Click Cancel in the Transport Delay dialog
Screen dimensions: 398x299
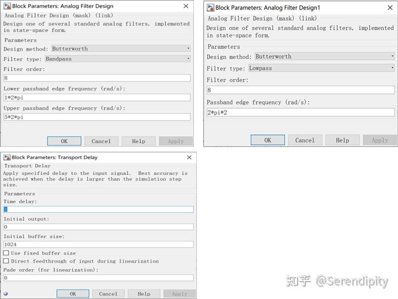click(x=108, y=293)
